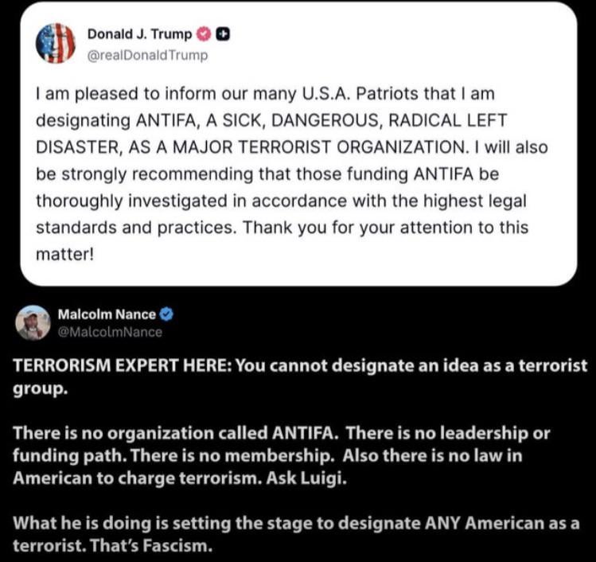The image size is (596, 562).
Task: Open the Malcolm Nance display name
Action: (x=107, y=314)
